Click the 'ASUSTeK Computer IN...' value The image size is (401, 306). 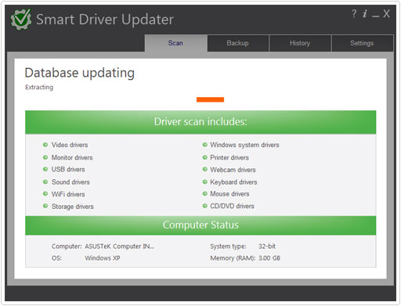[120, 247]
